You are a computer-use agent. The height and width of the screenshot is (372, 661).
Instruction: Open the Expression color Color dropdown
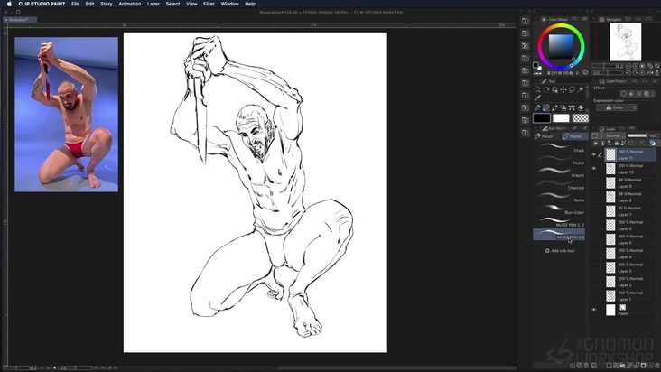[617, 107]
